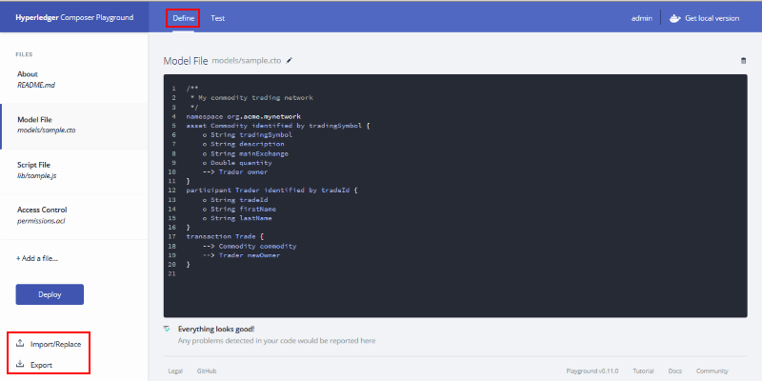Click the 'o String mainExchange' code line
The image size is (762, 381).
(x=246, y=153)
